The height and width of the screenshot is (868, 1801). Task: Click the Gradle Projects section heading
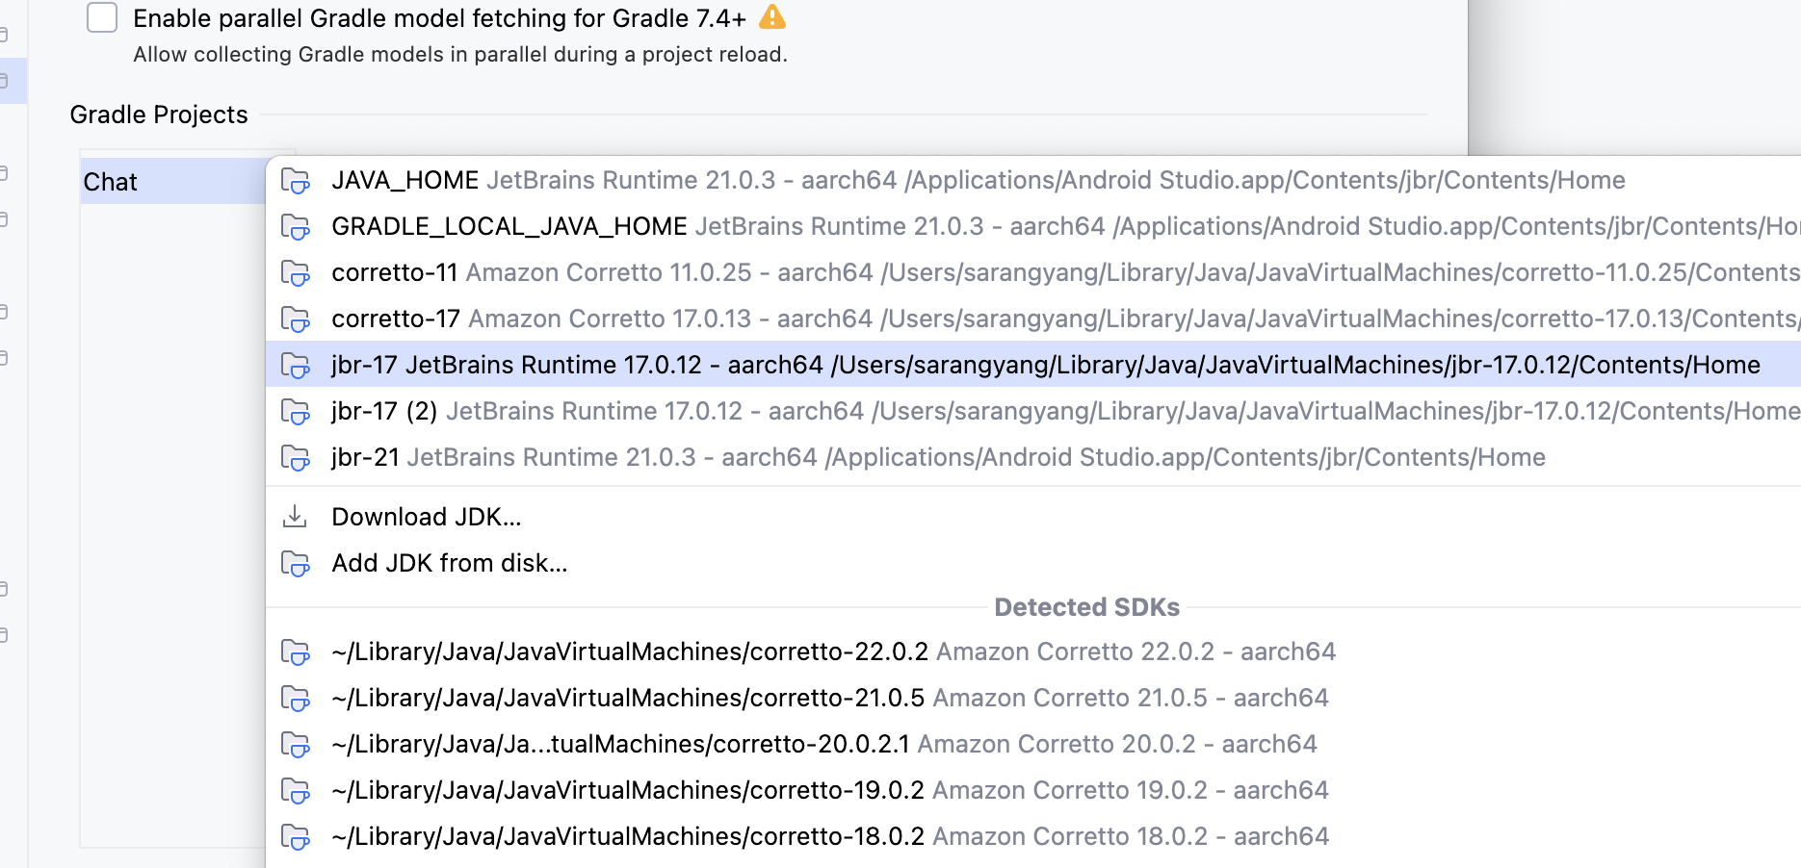click(x=159, y=115)
